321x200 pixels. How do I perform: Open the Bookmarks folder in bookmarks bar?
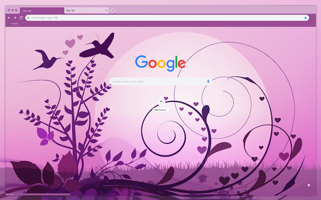[x=14, y=23]
